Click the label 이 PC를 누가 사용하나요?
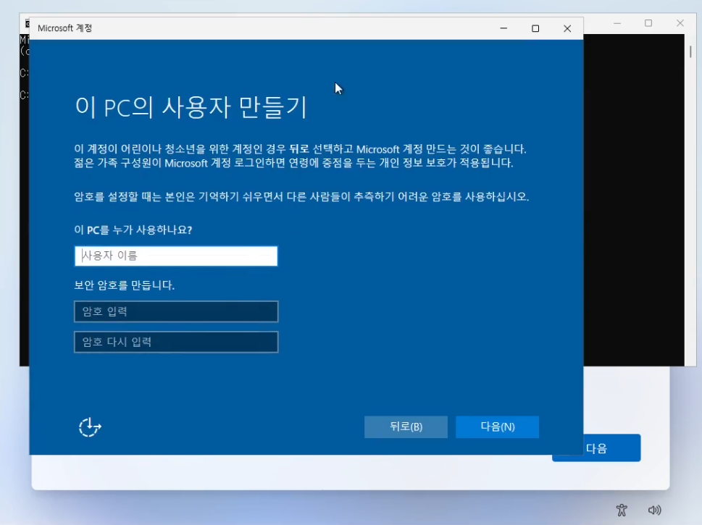The height and width of the screenshot is (525, 702). click(133, 230)
